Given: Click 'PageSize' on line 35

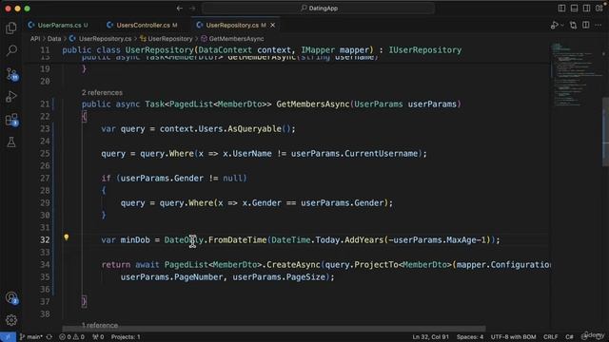Looking at the screenshot, I should (305, 277).
